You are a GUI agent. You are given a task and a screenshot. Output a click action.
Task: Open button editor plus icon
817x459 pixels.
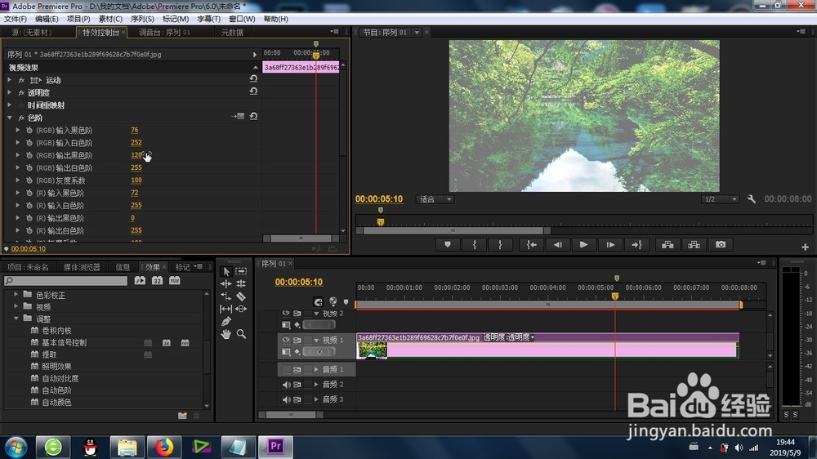tap(805, 247)
